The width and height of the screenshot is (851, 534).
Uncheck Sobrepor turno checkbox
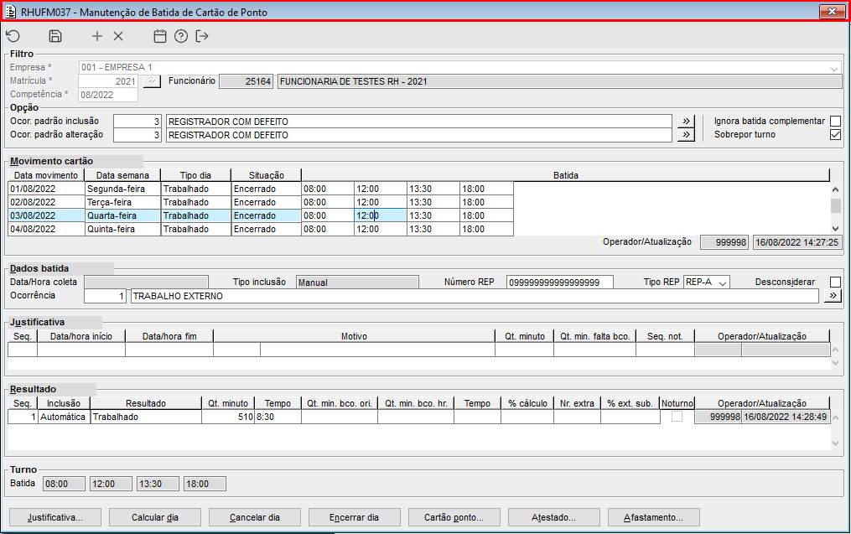pos(835,135)
